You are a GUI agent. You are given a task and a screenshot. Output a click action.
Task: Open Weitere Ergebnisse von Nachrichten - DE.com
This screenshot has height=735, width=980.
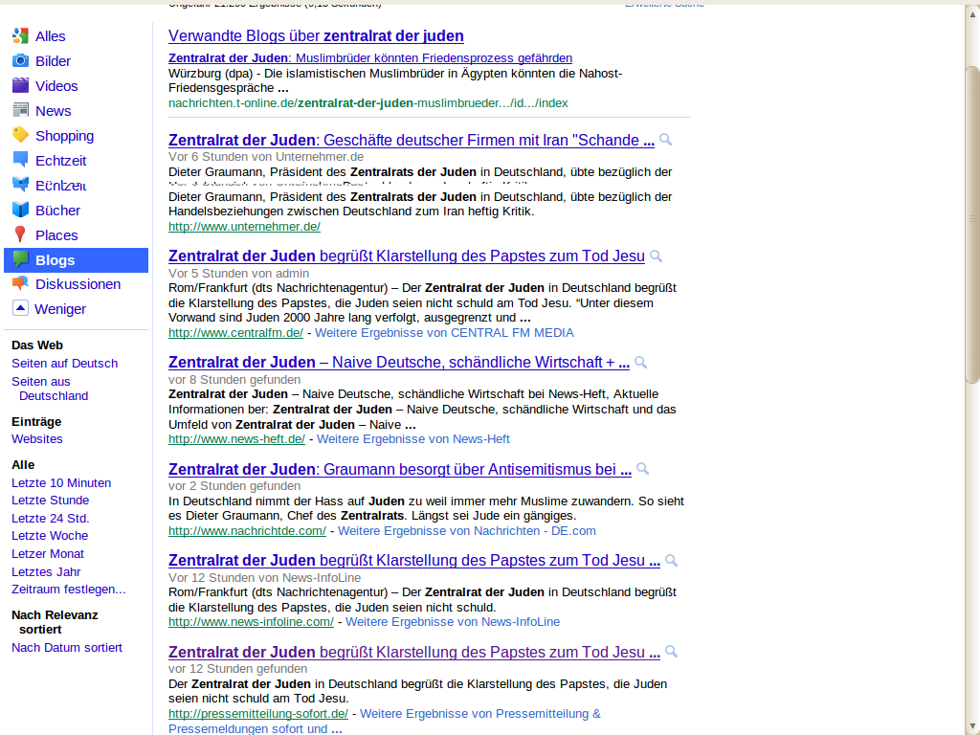(x=467, y=530)
